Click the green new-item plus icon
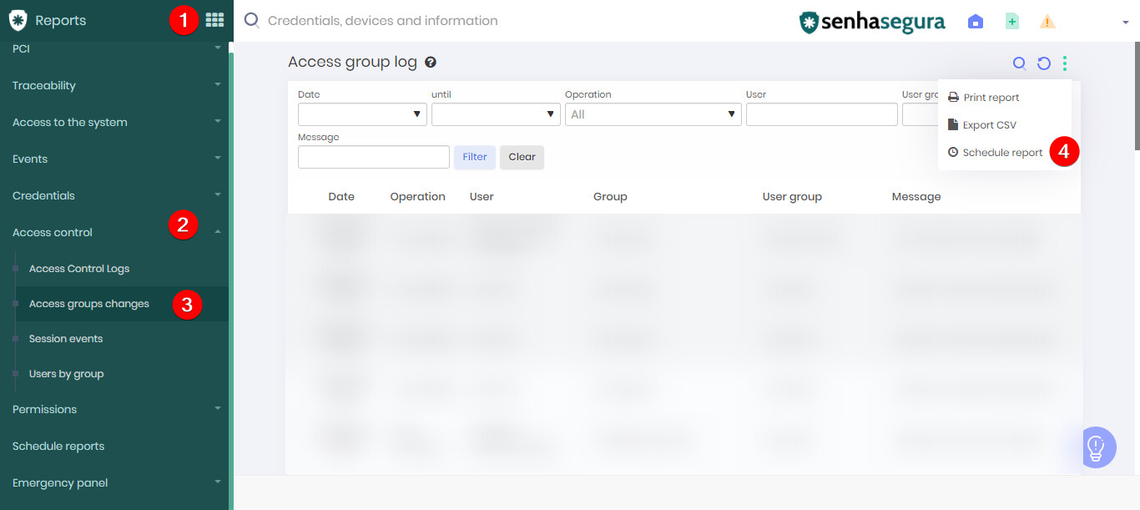The image size is (1140, 510). [x=1011, y=22]
